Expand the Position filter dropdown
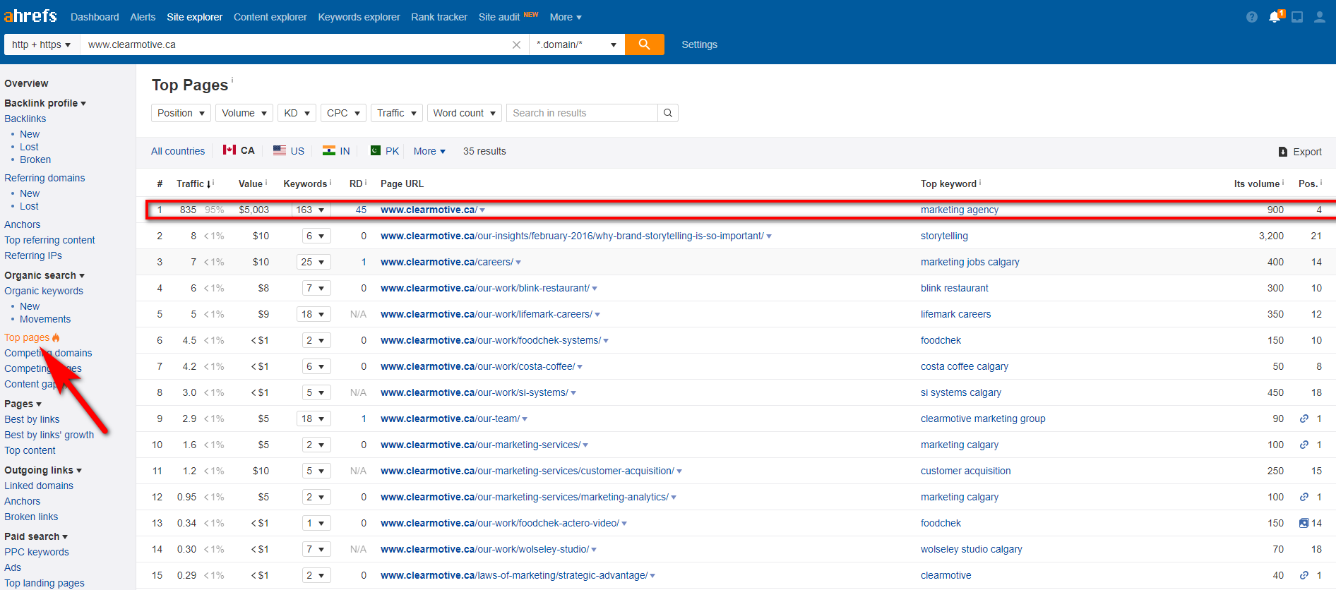Image resolution: width=1336 pixels, height=590 pixels. 181,113
